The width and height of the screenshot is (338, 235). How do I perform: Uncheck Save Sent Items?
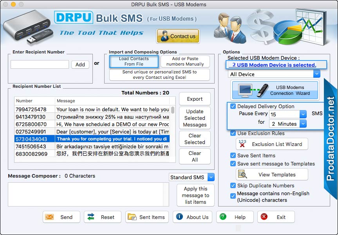point(233,155)
